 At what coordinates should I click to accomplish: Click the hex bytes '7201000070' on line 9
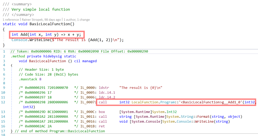[x=58, y=88]
